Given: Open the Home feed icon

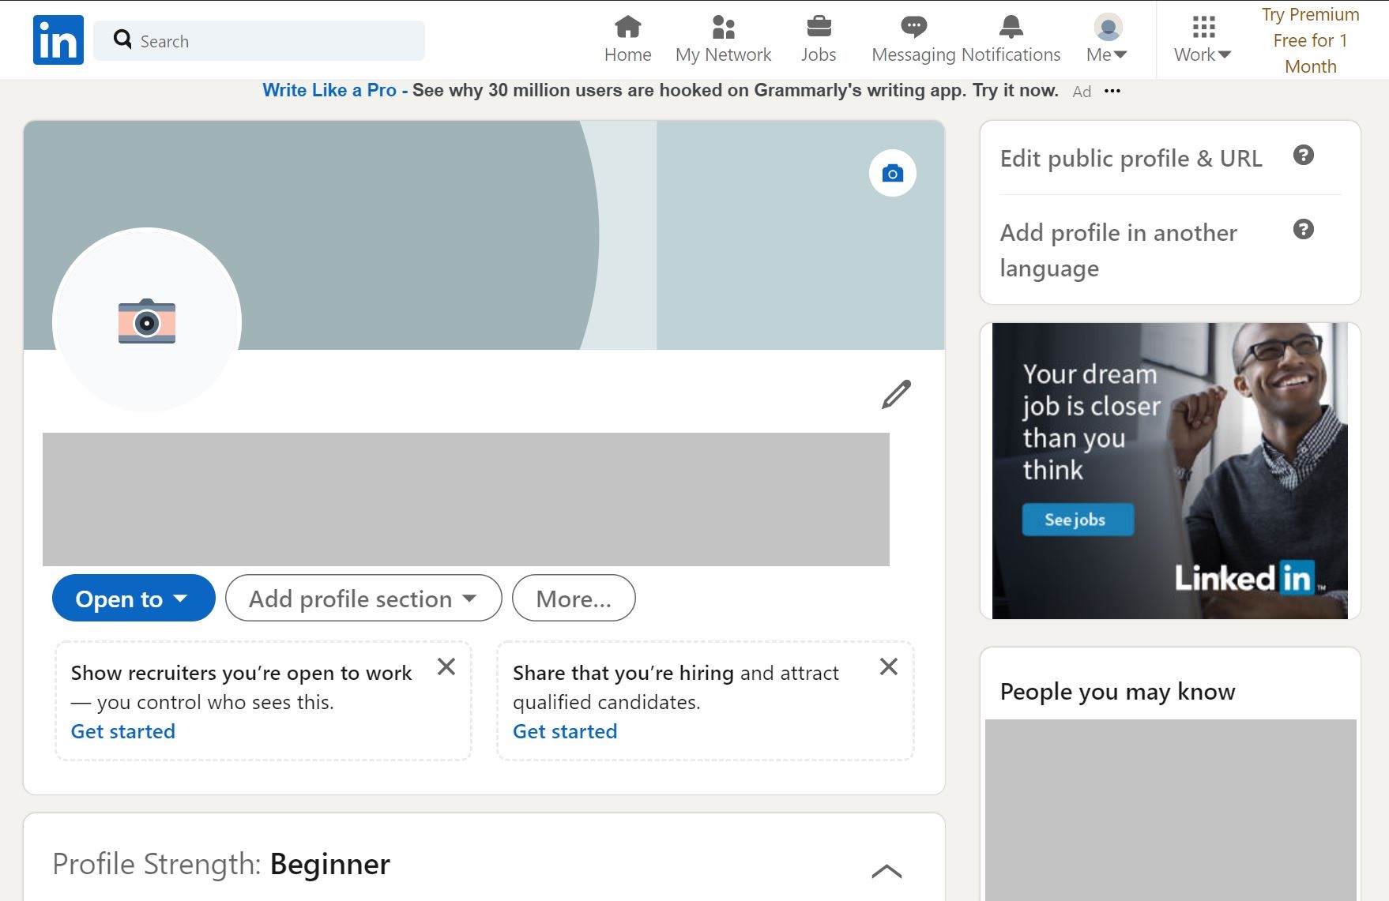Looking at the screenshot, I should [627, 27].
